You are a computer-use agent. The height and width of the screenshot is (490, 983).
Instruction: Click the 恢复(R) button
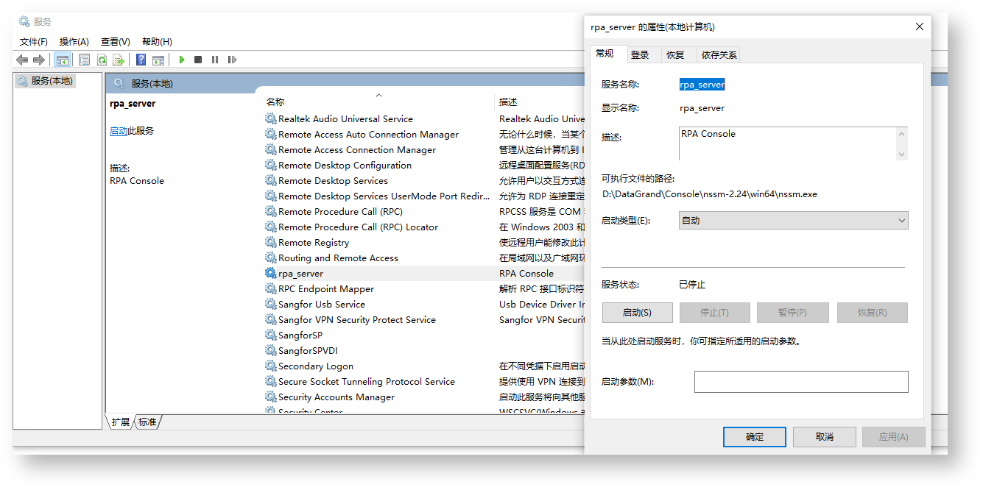click(x=872, y=313)
